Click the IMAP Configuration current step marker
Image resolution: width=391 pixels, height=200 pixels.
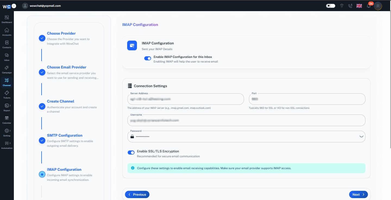click(x=42, y=175)
